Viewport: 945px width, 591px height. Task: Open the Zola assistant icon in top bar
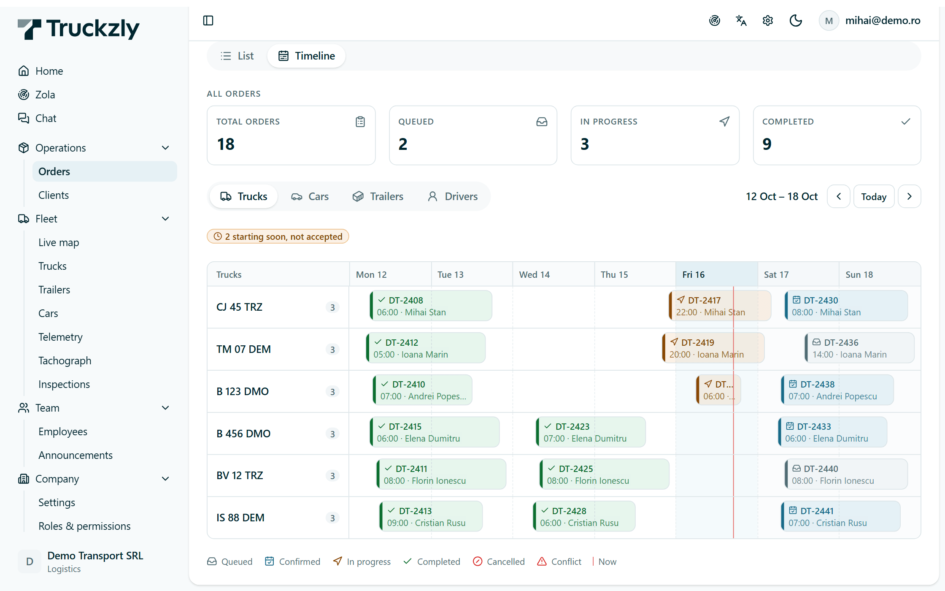(714, 21)
